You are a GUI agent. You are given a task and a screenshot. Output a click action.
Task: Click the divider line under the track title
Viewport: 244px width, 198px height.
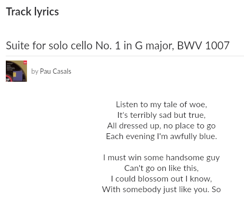125,56
